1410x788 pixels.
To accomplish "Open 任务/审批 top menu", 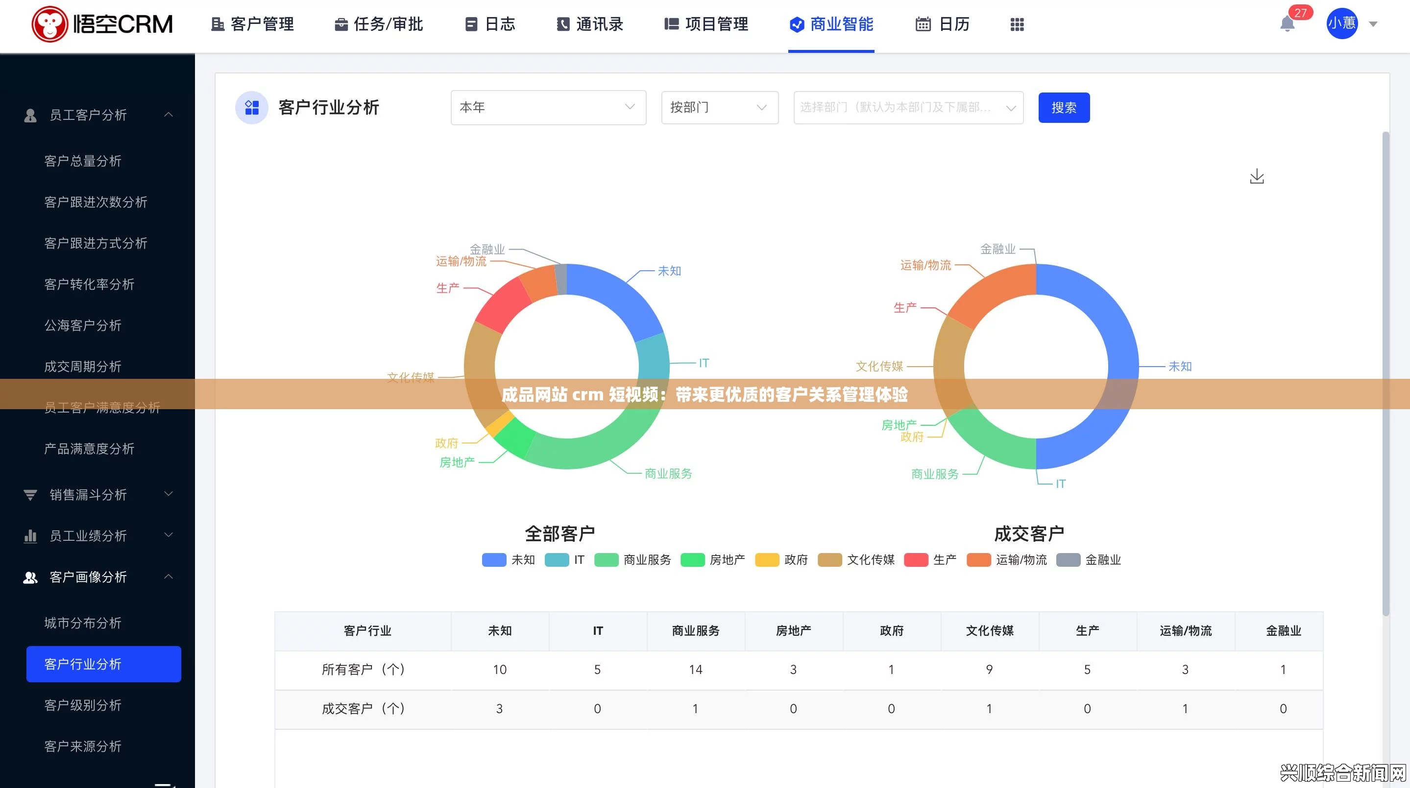I will pyautogui.click(x=379, y=24).
